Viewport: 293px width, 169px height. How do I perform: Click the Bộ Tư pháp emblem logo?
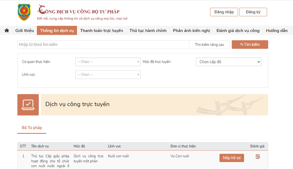[24, 12]
